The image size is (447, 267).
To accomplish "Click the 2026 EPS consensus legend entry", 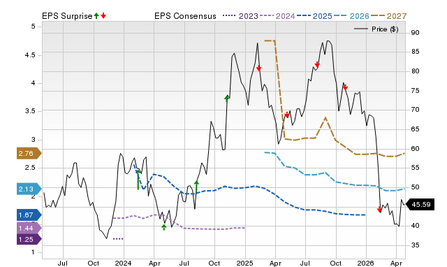I will tap(351, 16).
